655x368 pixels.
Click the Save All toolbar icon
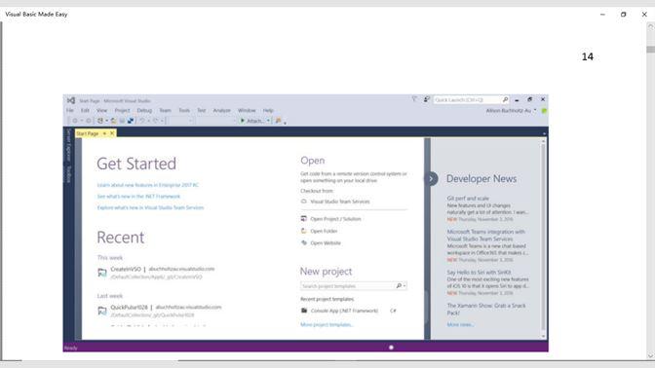131,121
